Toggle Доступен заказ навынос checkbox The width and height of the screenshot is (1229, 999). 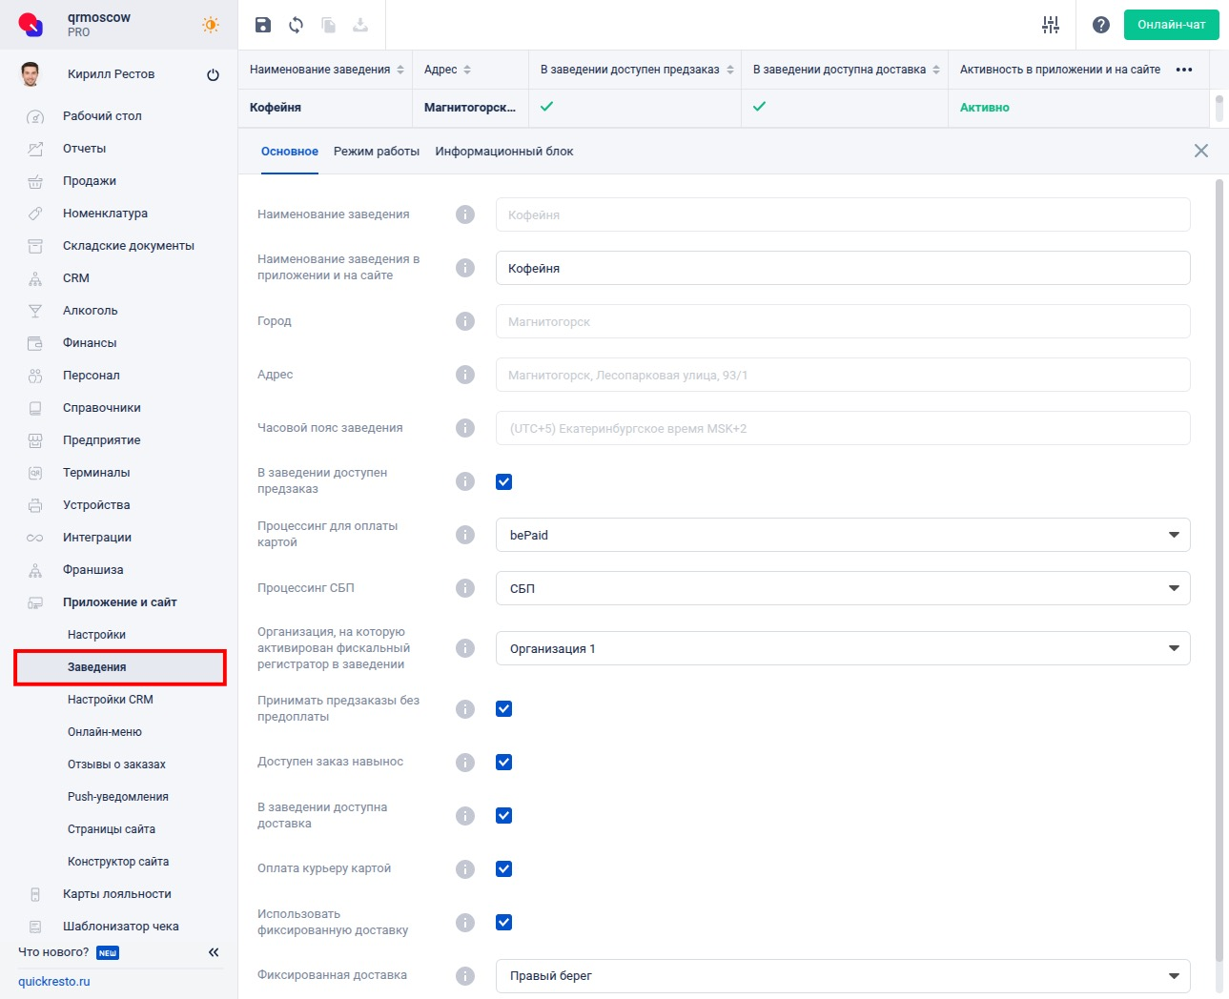[504, 762]
